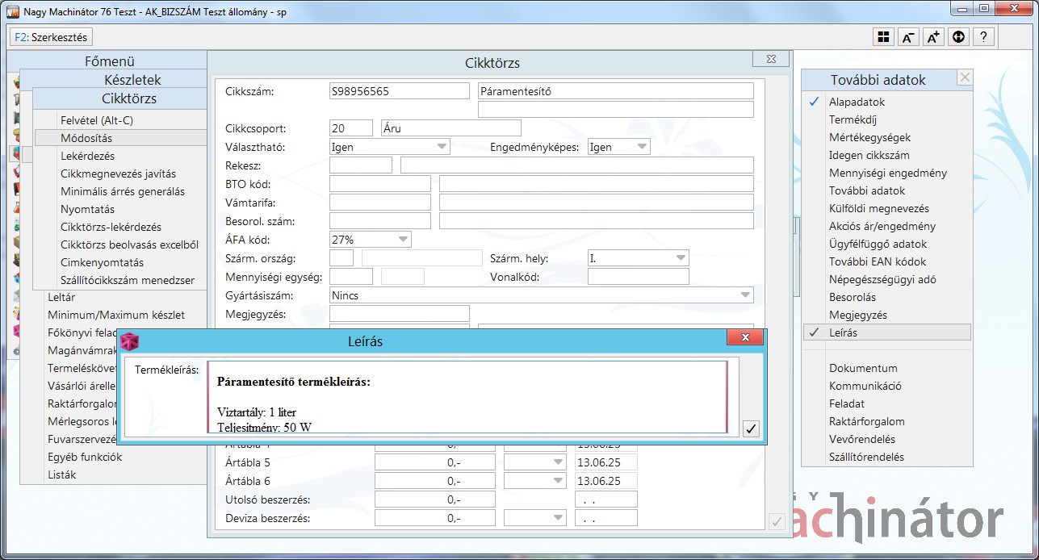Close the Cikktörzs form with X
1039x560 pixels.
770,60
